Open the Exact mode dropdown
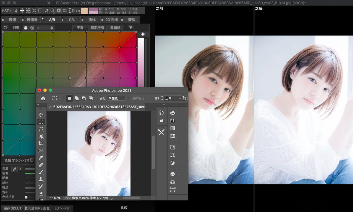Image resolution: width=353 pixels, height=212 pixels. (74, 11)
